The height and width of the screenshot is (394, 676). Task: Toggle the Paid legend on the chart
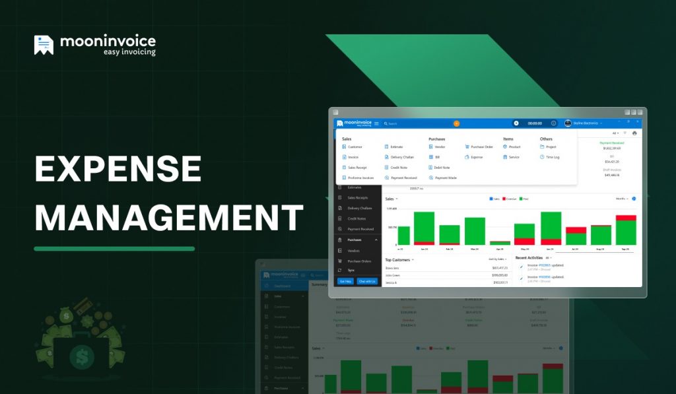pyautogui.click(x=523, y=198)
